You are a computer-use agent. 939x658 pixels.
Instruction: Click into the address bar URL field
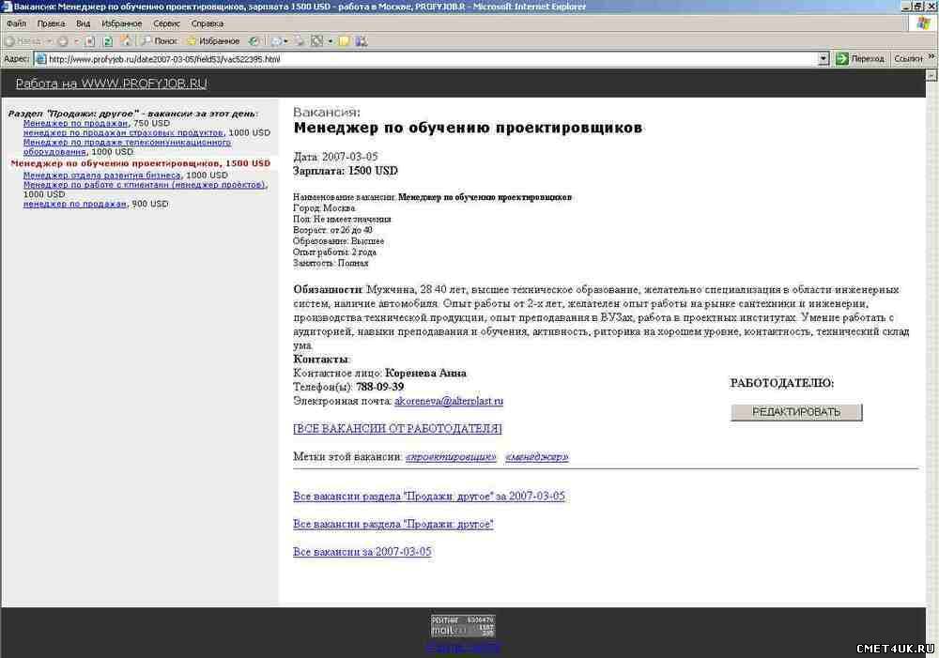pyautogui.click(x=423, y=58)
